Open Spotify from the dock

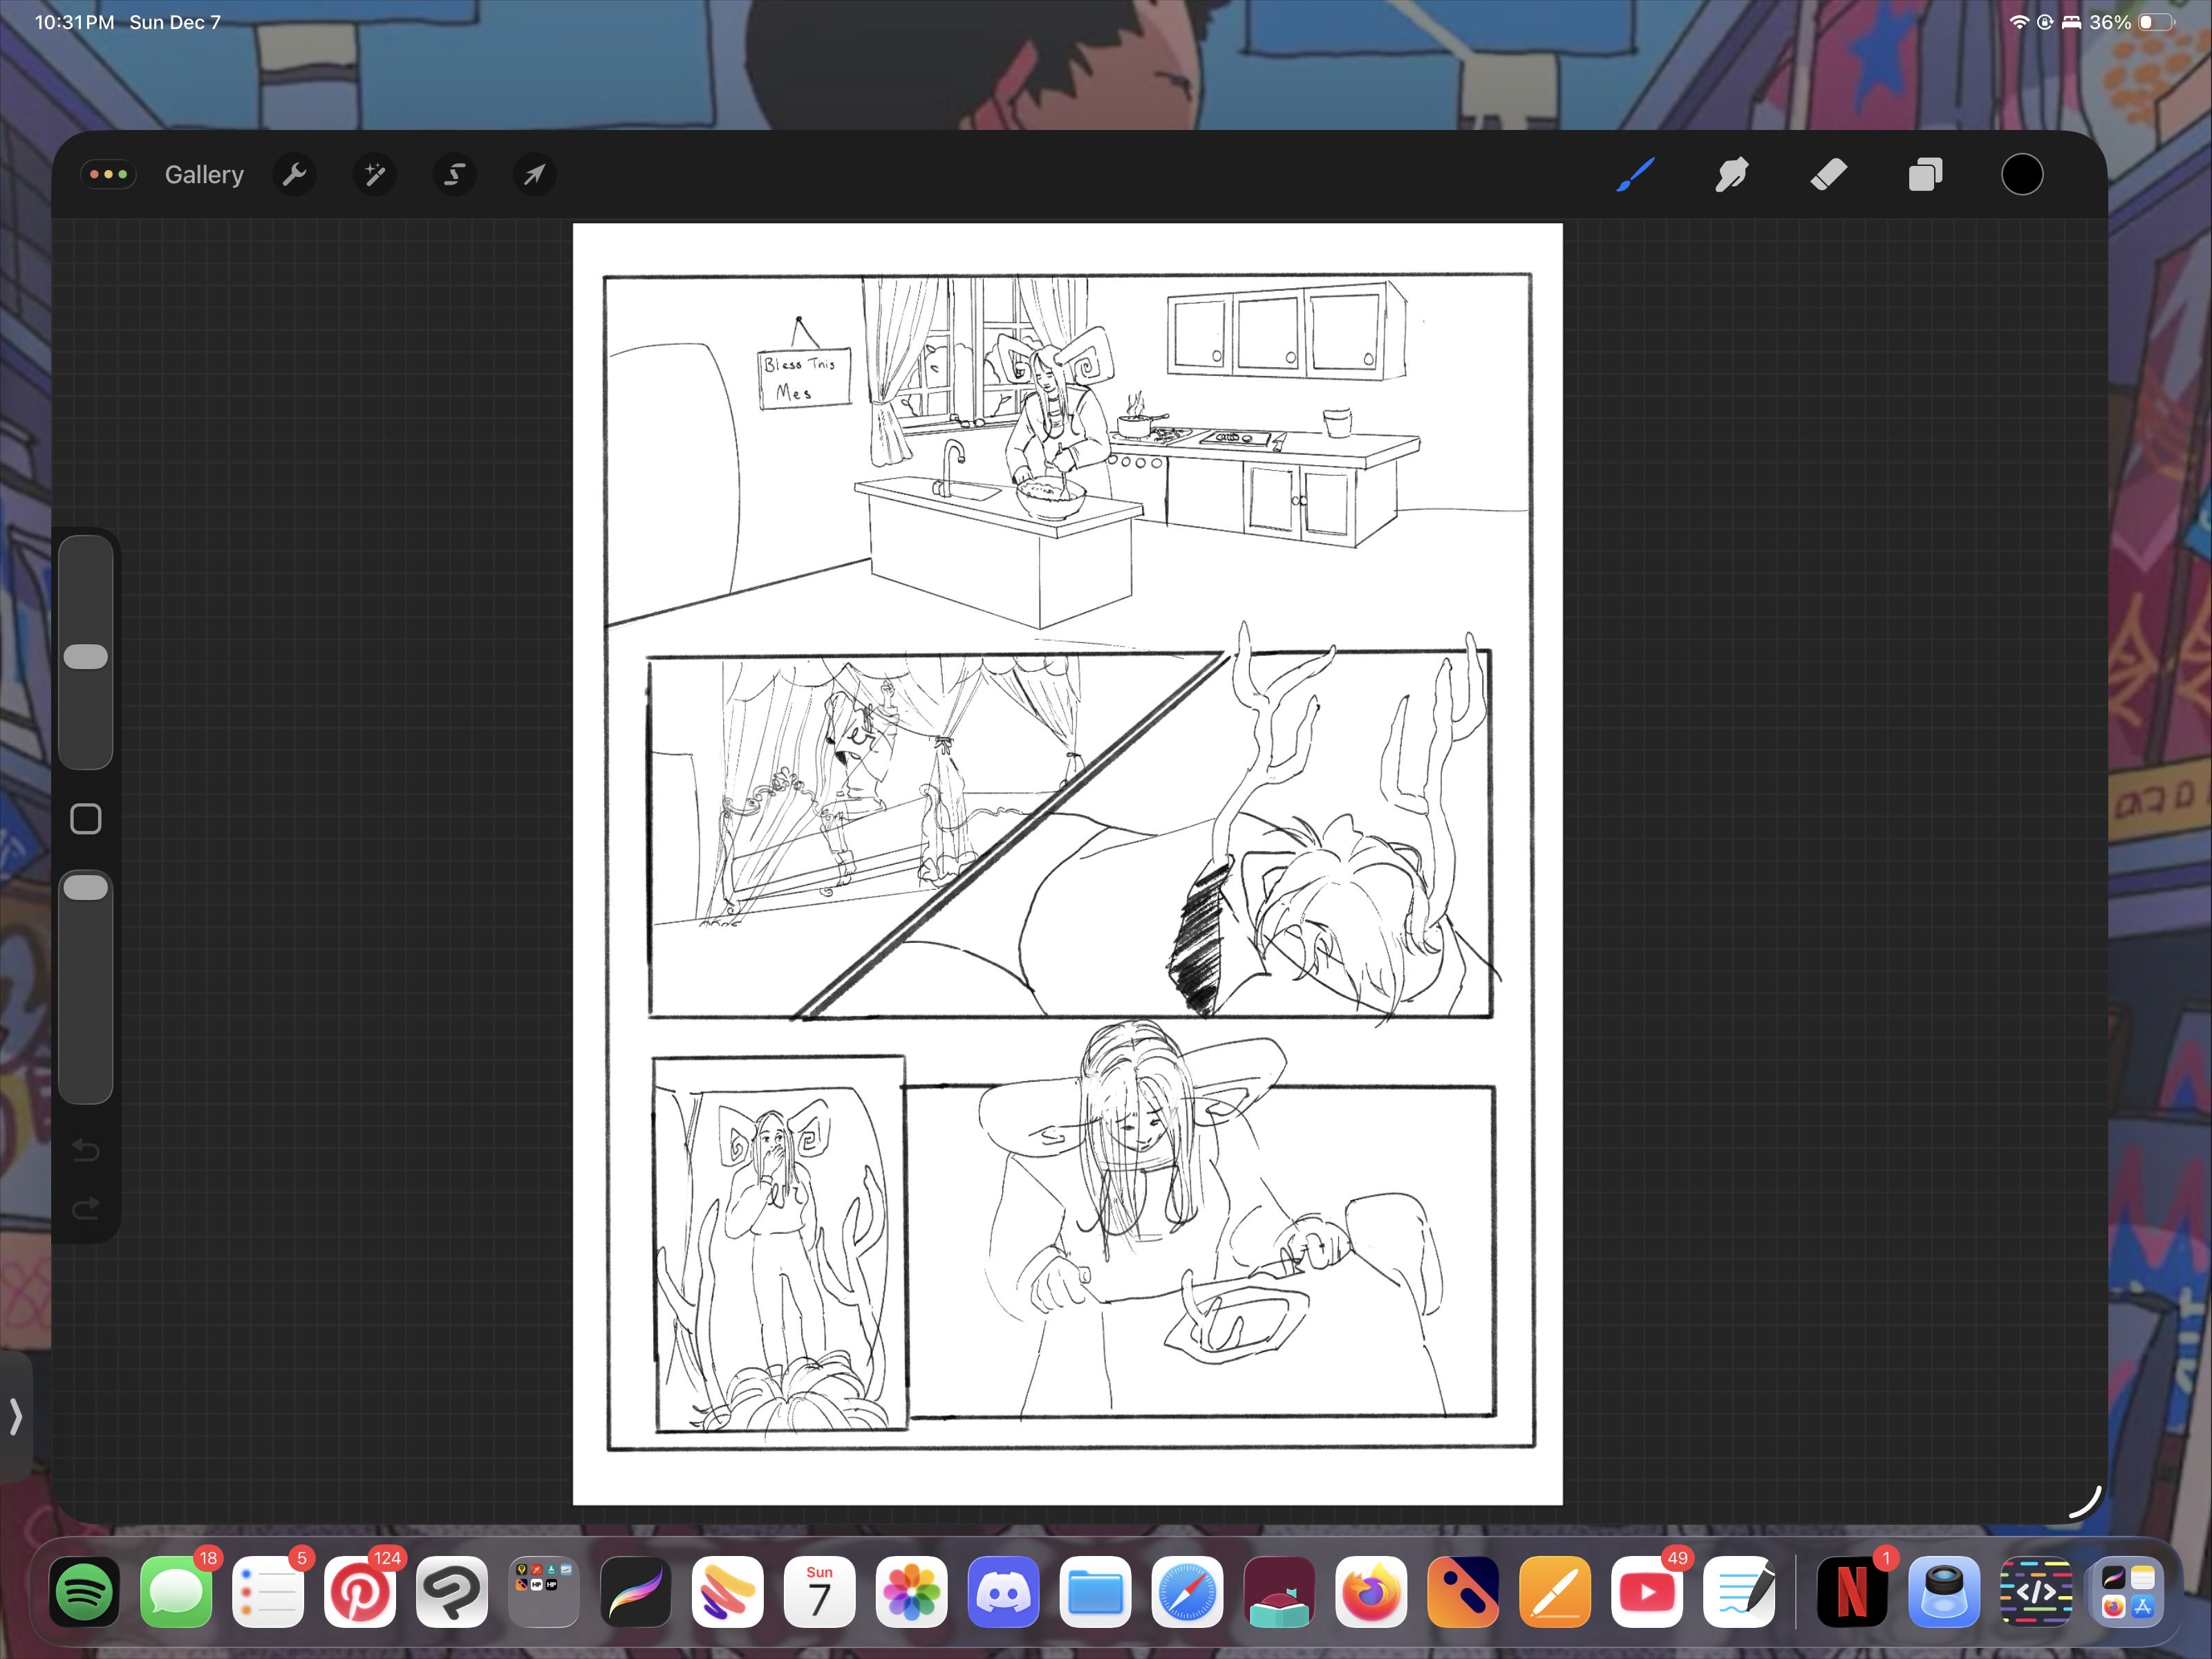click(85, 1591)
